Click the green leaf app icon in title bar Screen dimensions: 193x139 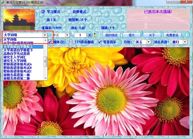(3, 2)
